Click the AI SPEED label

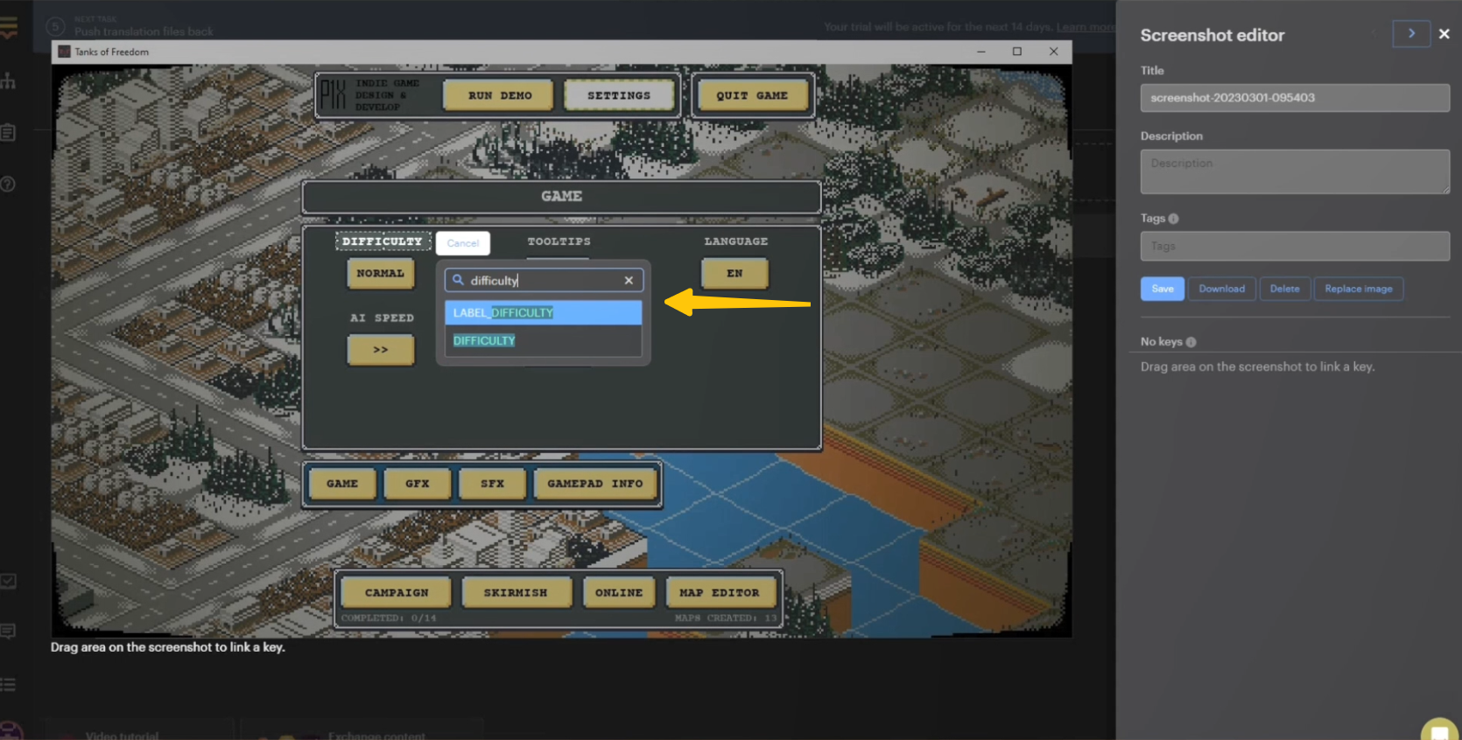pos(382,318)
